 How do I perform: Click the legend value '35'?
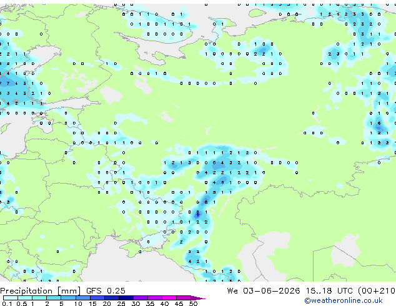pos(151,304)
